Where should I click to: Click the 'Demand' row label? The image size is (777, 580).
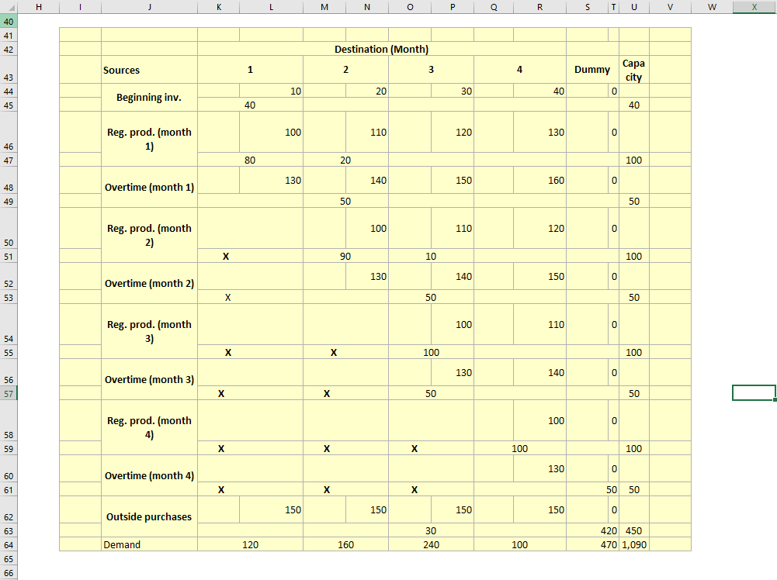(x=149, y=544)
